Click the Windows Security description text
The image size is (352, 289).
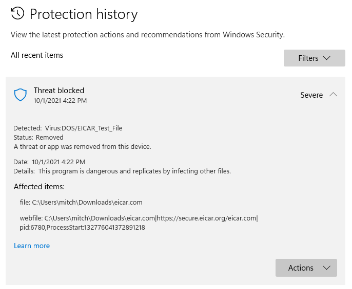tap(148, 35)
